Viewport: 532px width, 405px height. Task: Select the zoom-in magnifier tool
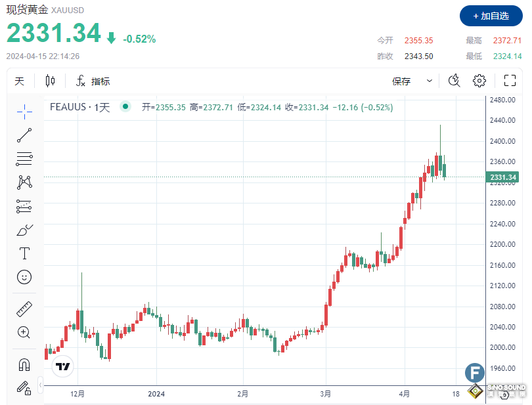point(24,332)
